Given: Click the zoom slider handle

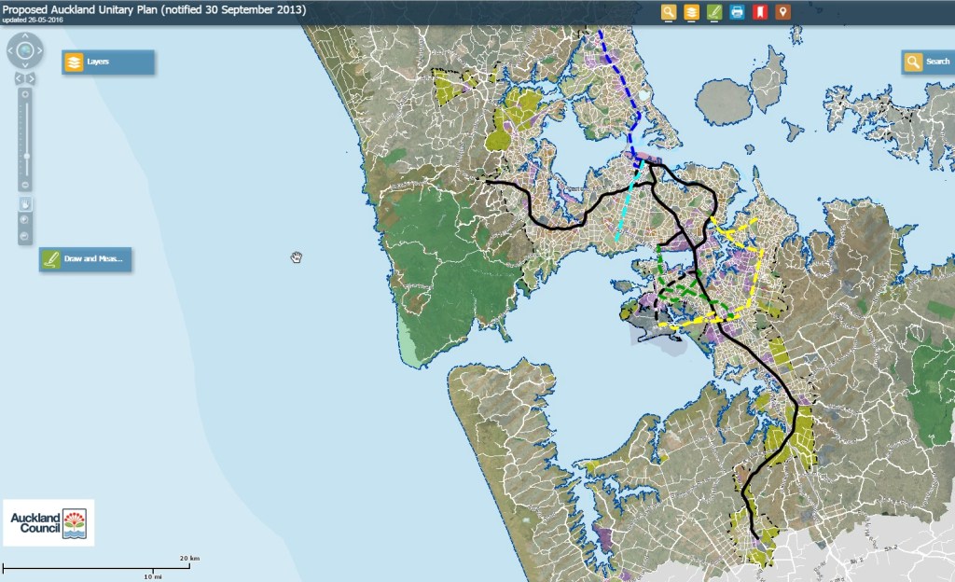Looking at the screenshot, I should coord(26,156).
